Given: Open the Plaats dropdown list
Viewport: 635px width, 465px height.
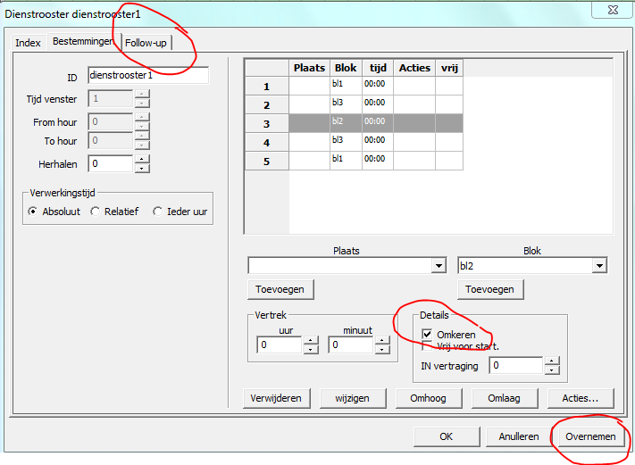Looking at the screenshot, I should pyautogui.click(x=438, y=266).
